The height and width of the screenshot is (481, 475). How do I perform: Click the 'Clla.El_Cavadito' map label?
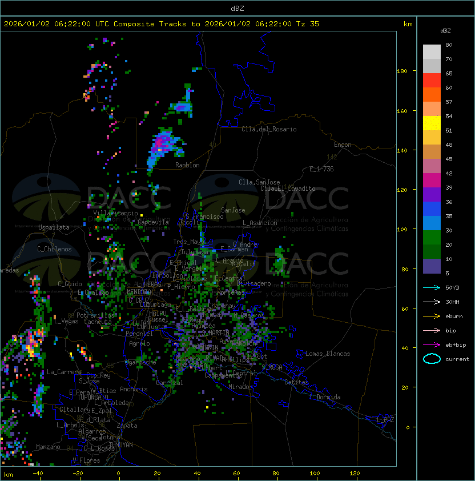pyautogui.click(x=288, y=189)
